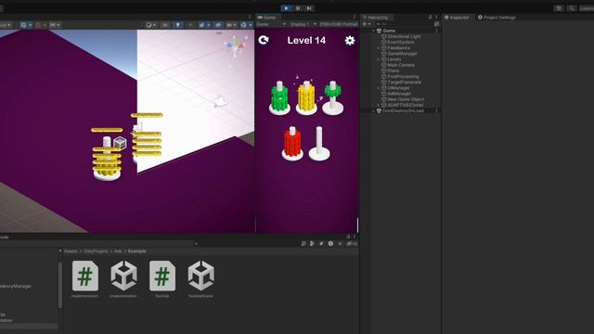
Task: Click the Ads breadcrumb in Project panel
Action: click(118, 251)
